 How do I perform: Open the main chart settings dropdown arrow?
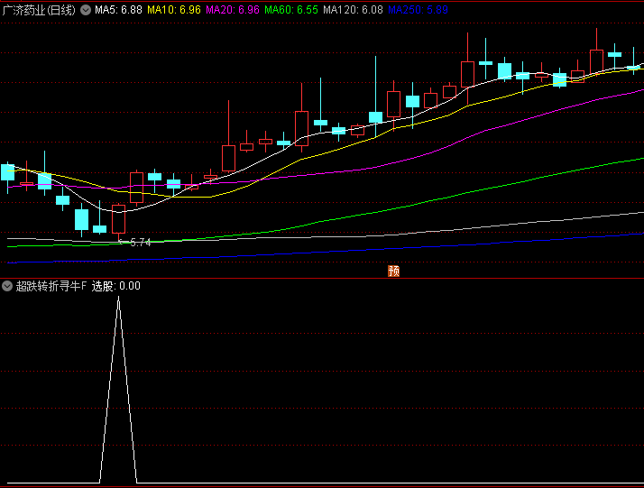pos(86,9)
